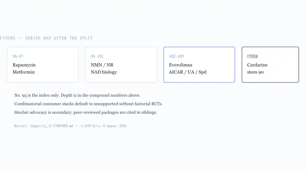Image resolution: width=306 pixels, height=172 pixels.
Task: Click the Rapamycin text
Action: [24, 65]
